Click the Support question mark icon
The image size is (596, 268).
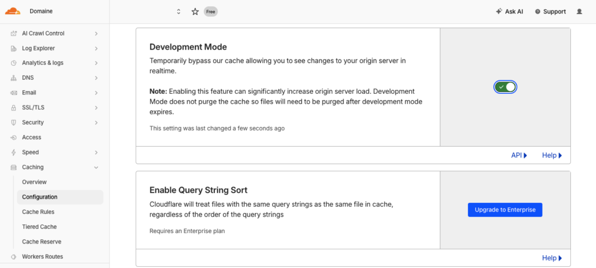[537, 12]
